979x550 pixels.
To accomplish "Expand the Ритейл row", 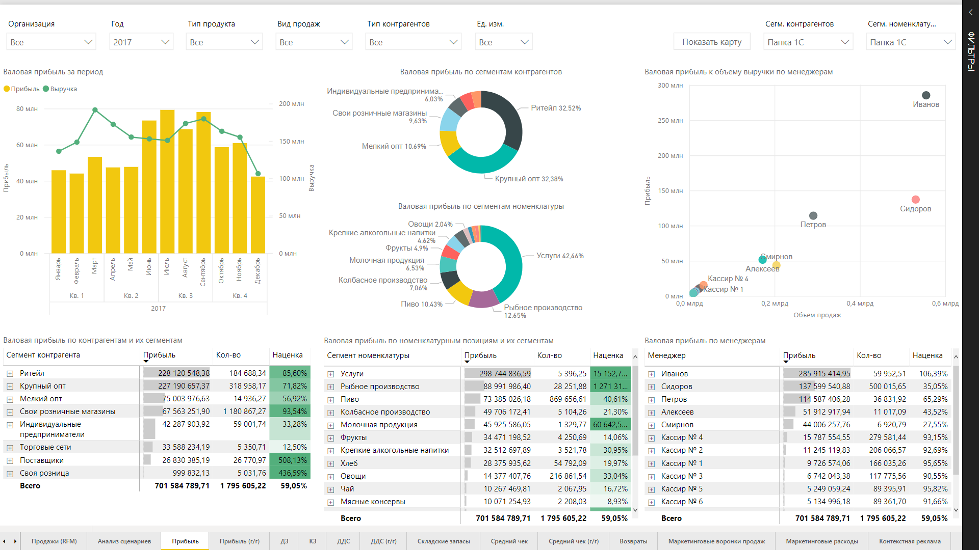I will coord(10,373).
